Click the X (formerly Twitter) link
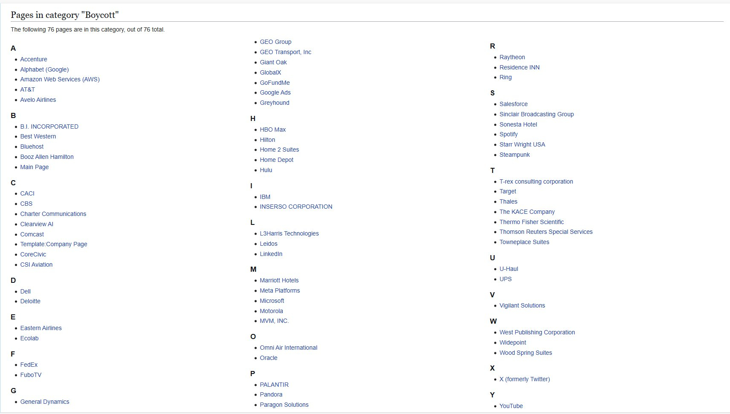This screenshot has width=730, height=414. click(524, 379)
